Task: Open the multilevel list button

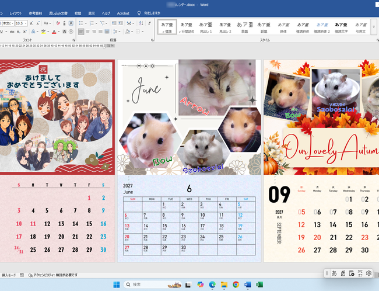Action: point(103,23)
